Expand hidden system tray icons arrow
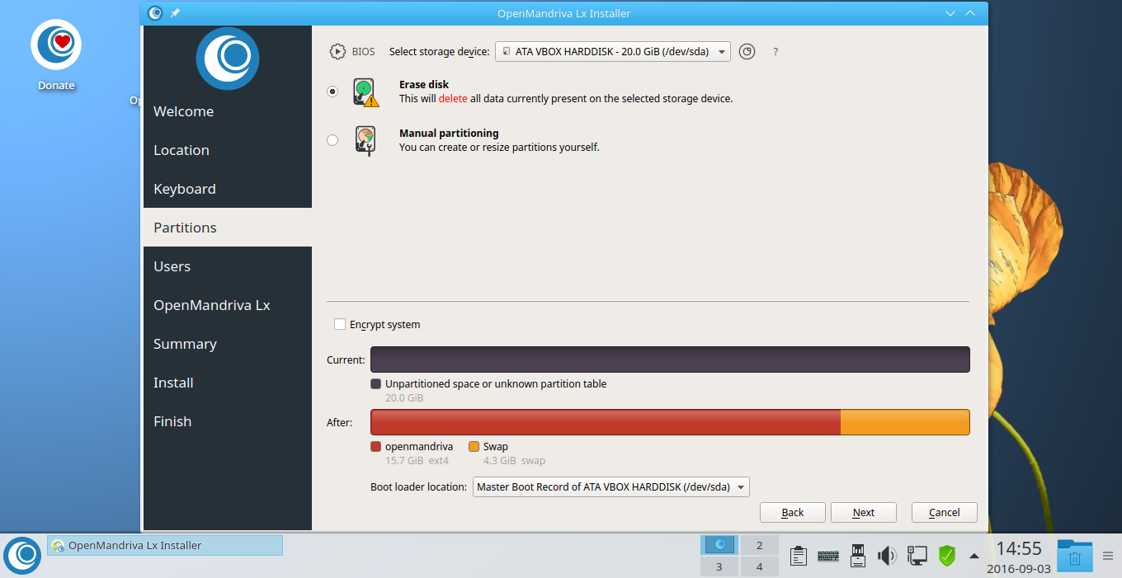 coord(974,556)
